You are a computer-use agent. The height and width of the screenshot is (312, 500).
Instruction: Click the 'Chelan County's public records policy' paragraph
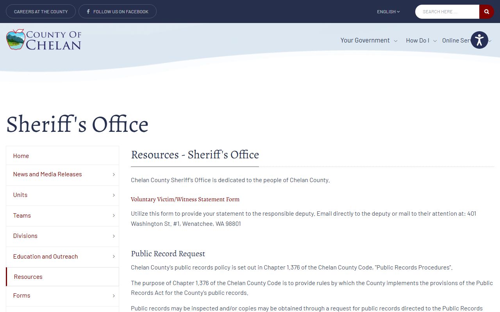coord(292,268)
